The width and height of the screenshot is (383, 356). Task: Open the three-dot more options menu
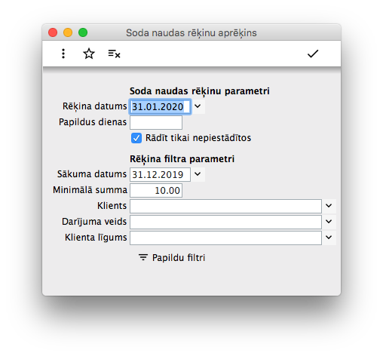pos(63,54)
